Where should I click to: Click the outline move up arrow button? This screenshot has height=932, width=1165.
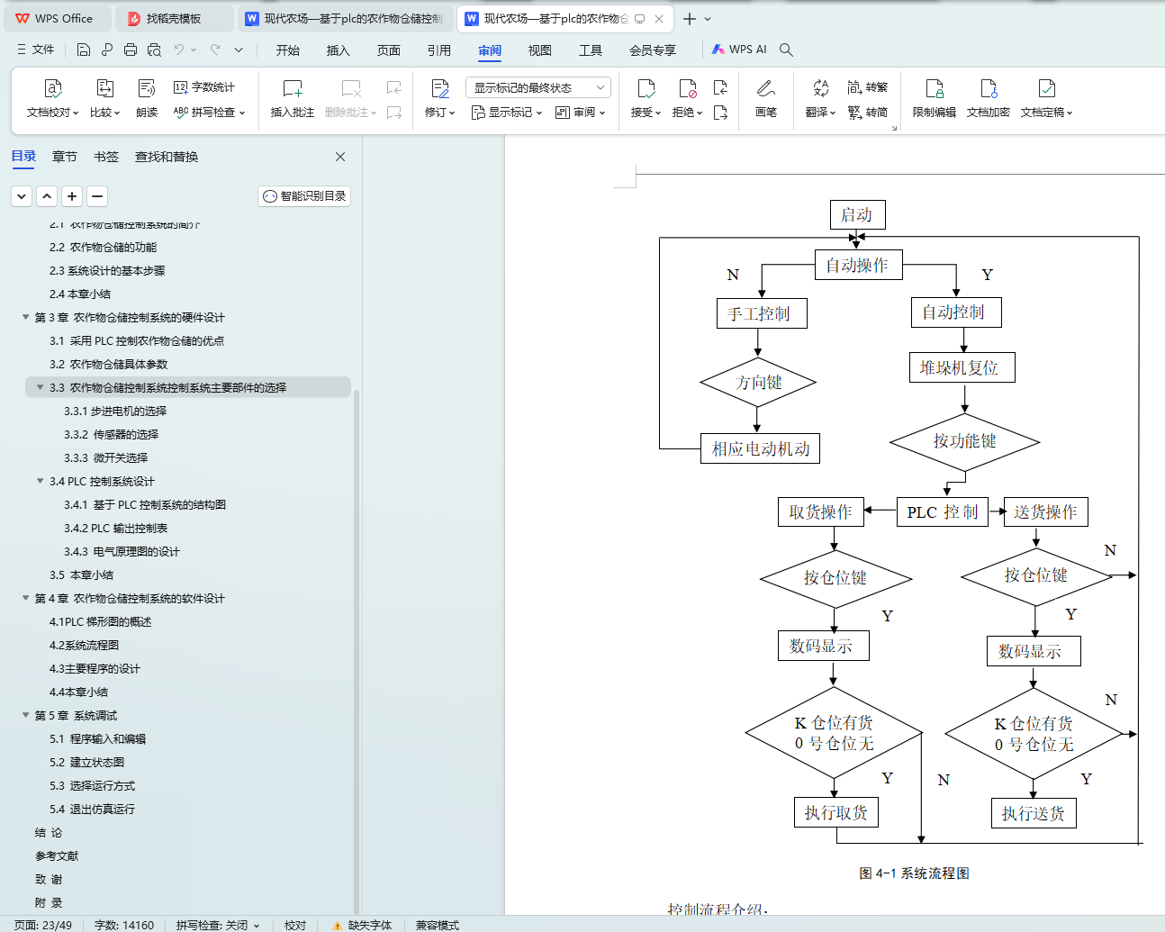coord(47,196)
